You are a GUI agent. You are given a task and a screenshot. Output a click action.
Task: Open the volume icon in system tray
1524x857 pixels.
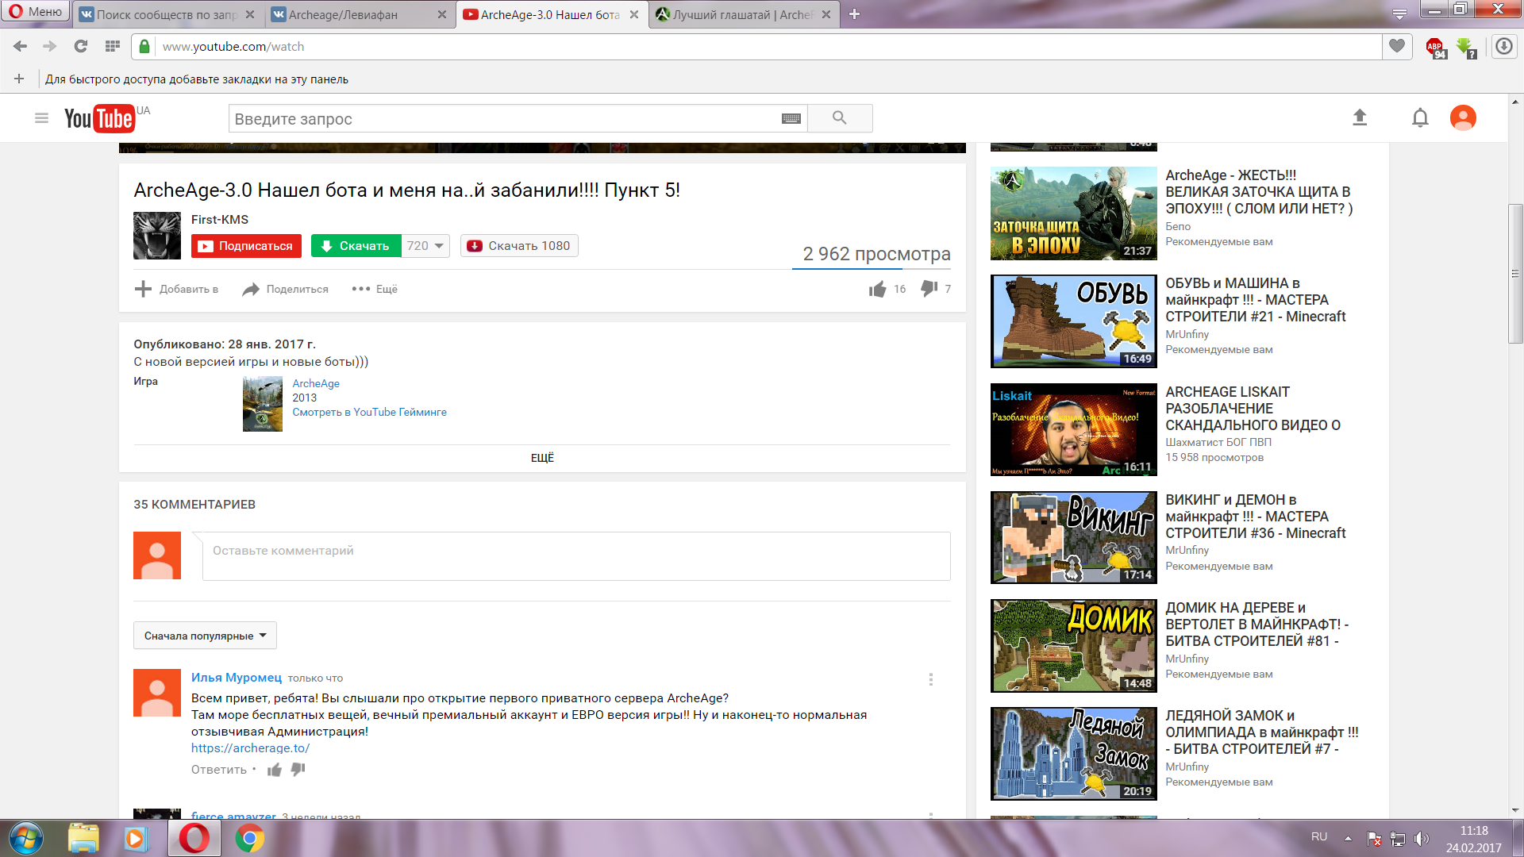[x=1421, y=839]
